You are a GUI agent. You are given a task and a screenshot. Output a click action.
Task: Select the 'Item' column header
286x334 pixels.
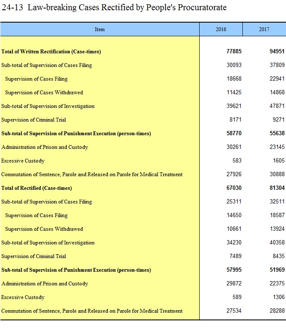(100, 29)
